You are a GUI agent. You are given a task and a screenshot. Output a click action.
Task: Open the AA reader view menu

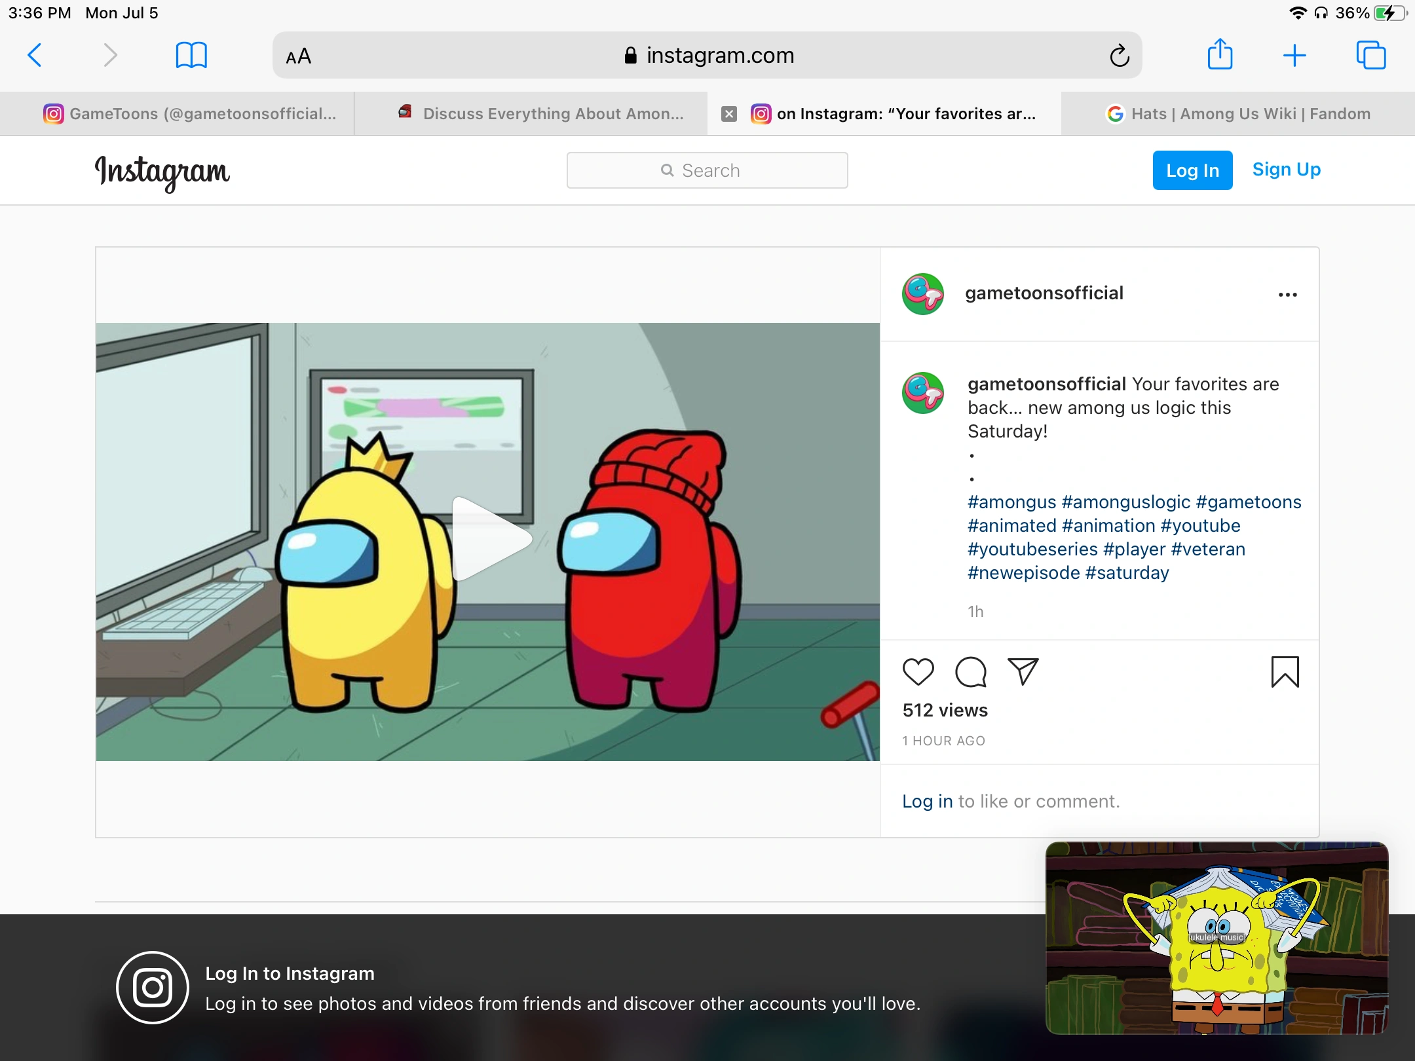point(299,56)
